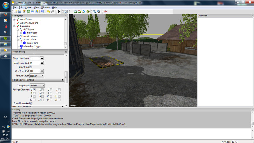This screenshot has height=143, width=254.
Task: Click the Chunk Vis Dist arrow slider button
Action: [x=42, y=71]
